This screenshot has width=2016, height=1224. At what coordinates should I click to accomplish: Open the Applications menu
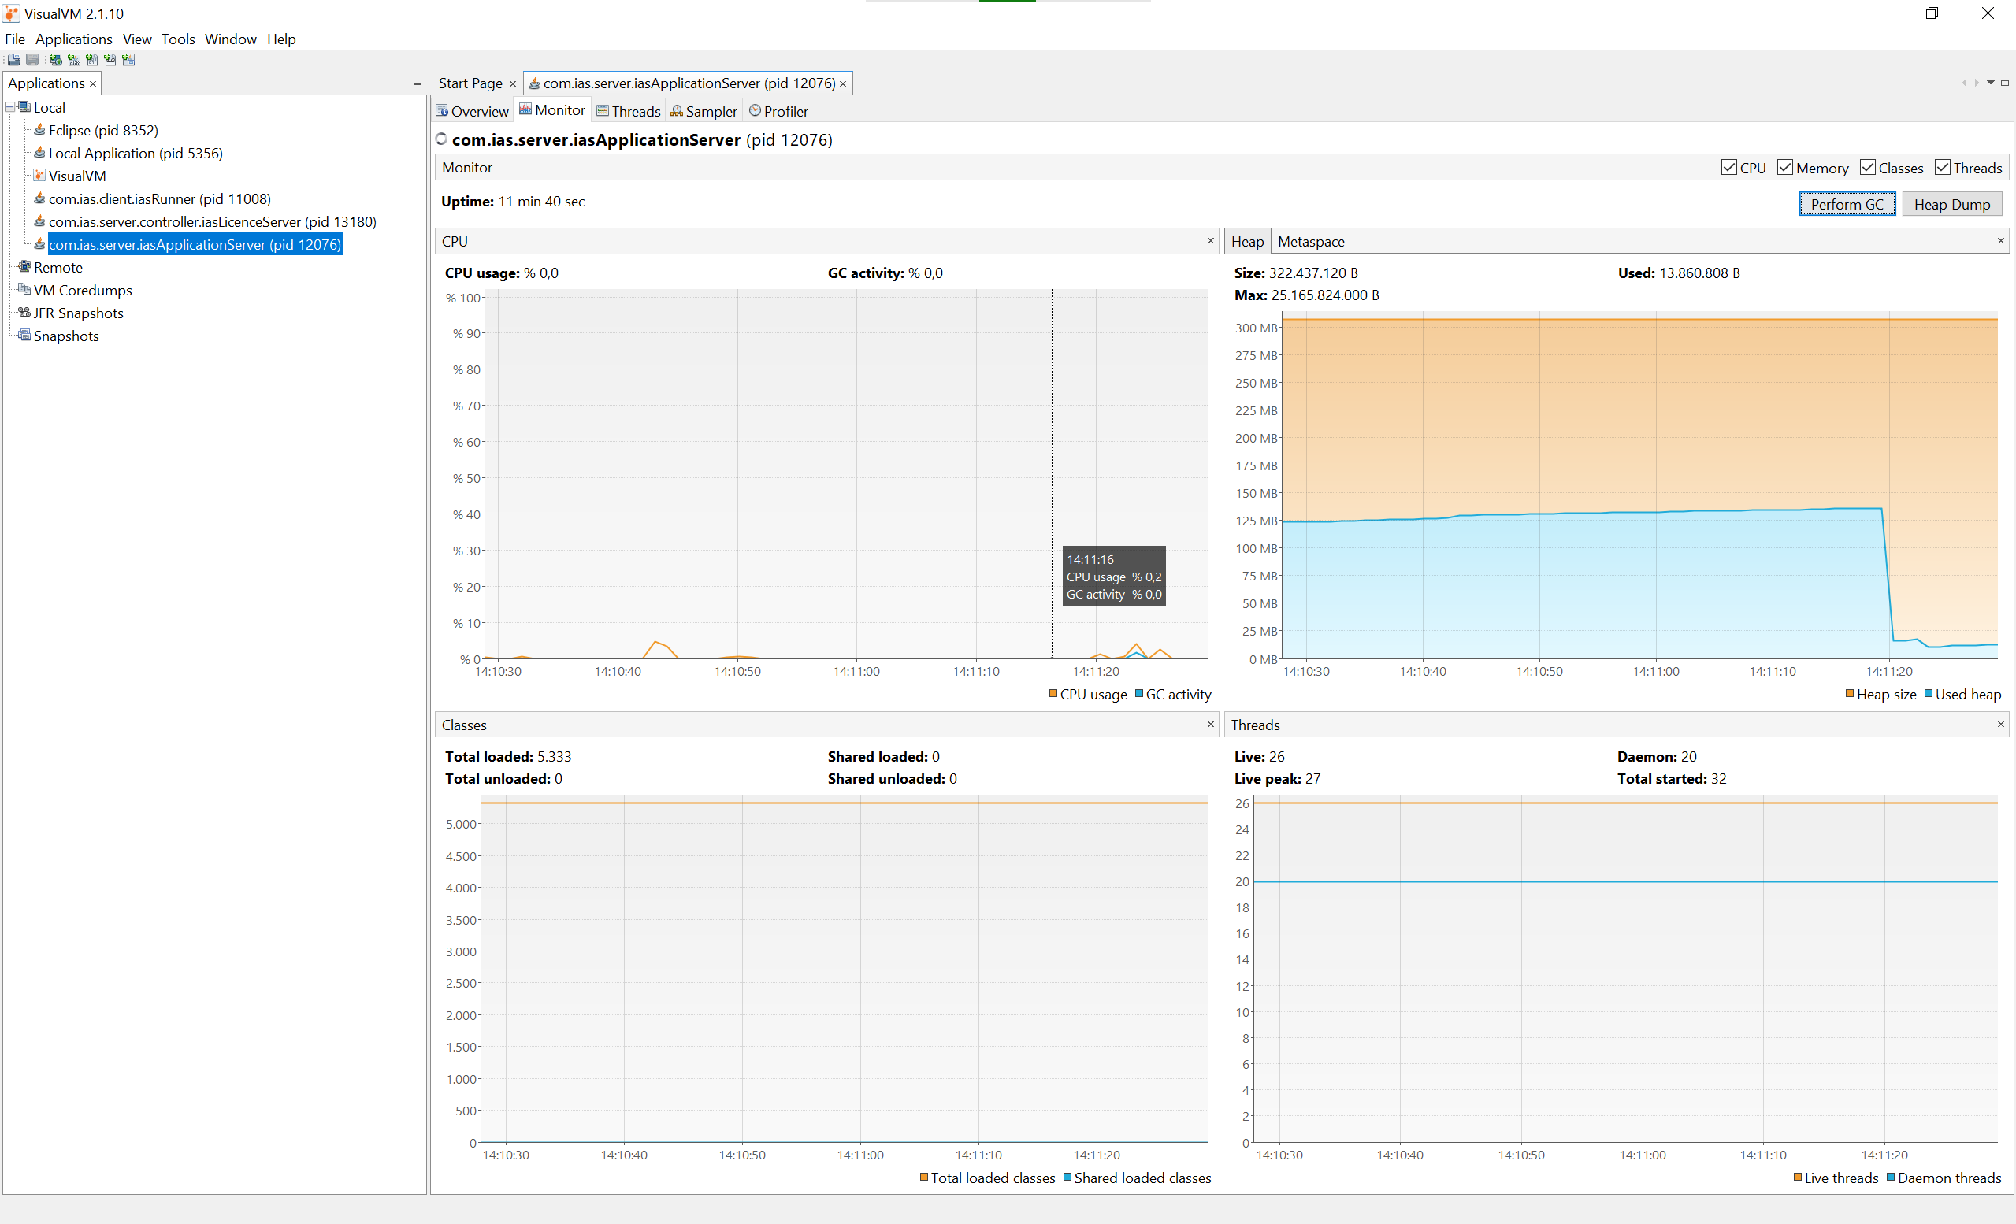[73, 39]
